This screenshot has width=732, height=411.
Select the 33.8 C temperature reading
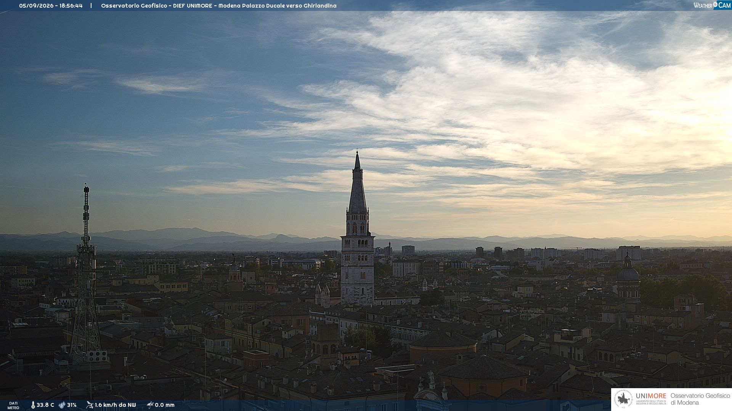[45, 405]
